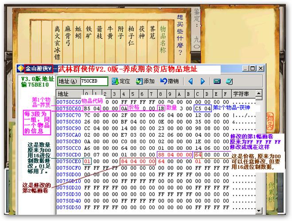
Task: Click hex byte 26 in row 00750C80
Action: [x=87, y=122]
